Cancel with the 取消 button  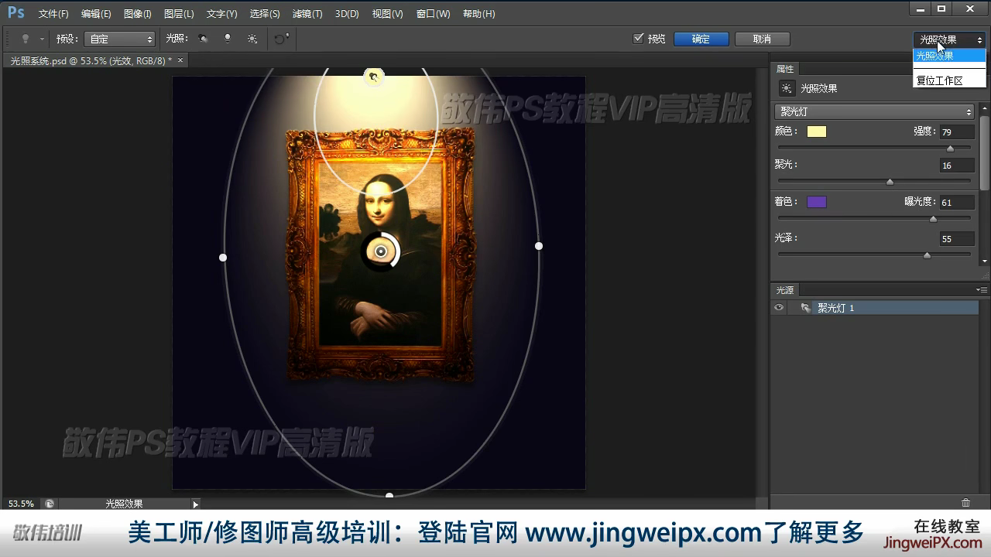point(762,39)
